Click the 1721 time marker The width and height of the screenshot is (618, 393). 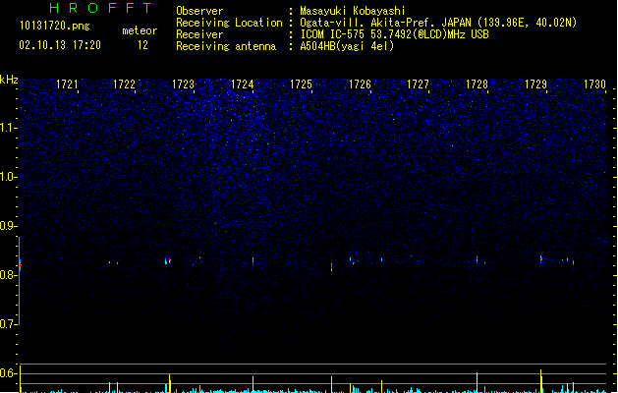click(x=67, y=84)
